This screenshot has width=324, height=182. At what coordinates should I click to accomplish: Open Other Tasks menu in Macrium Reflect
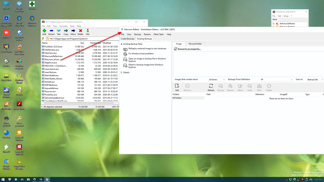158,34
